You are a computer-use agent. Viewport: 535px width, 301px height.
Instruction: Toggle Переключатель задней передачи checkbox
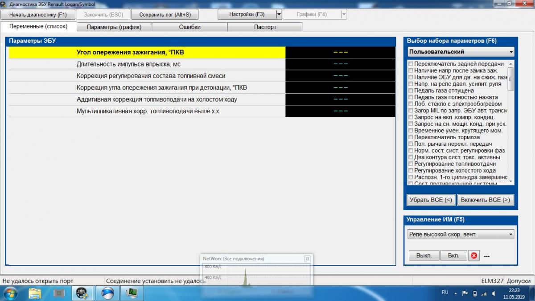(411, 64)
